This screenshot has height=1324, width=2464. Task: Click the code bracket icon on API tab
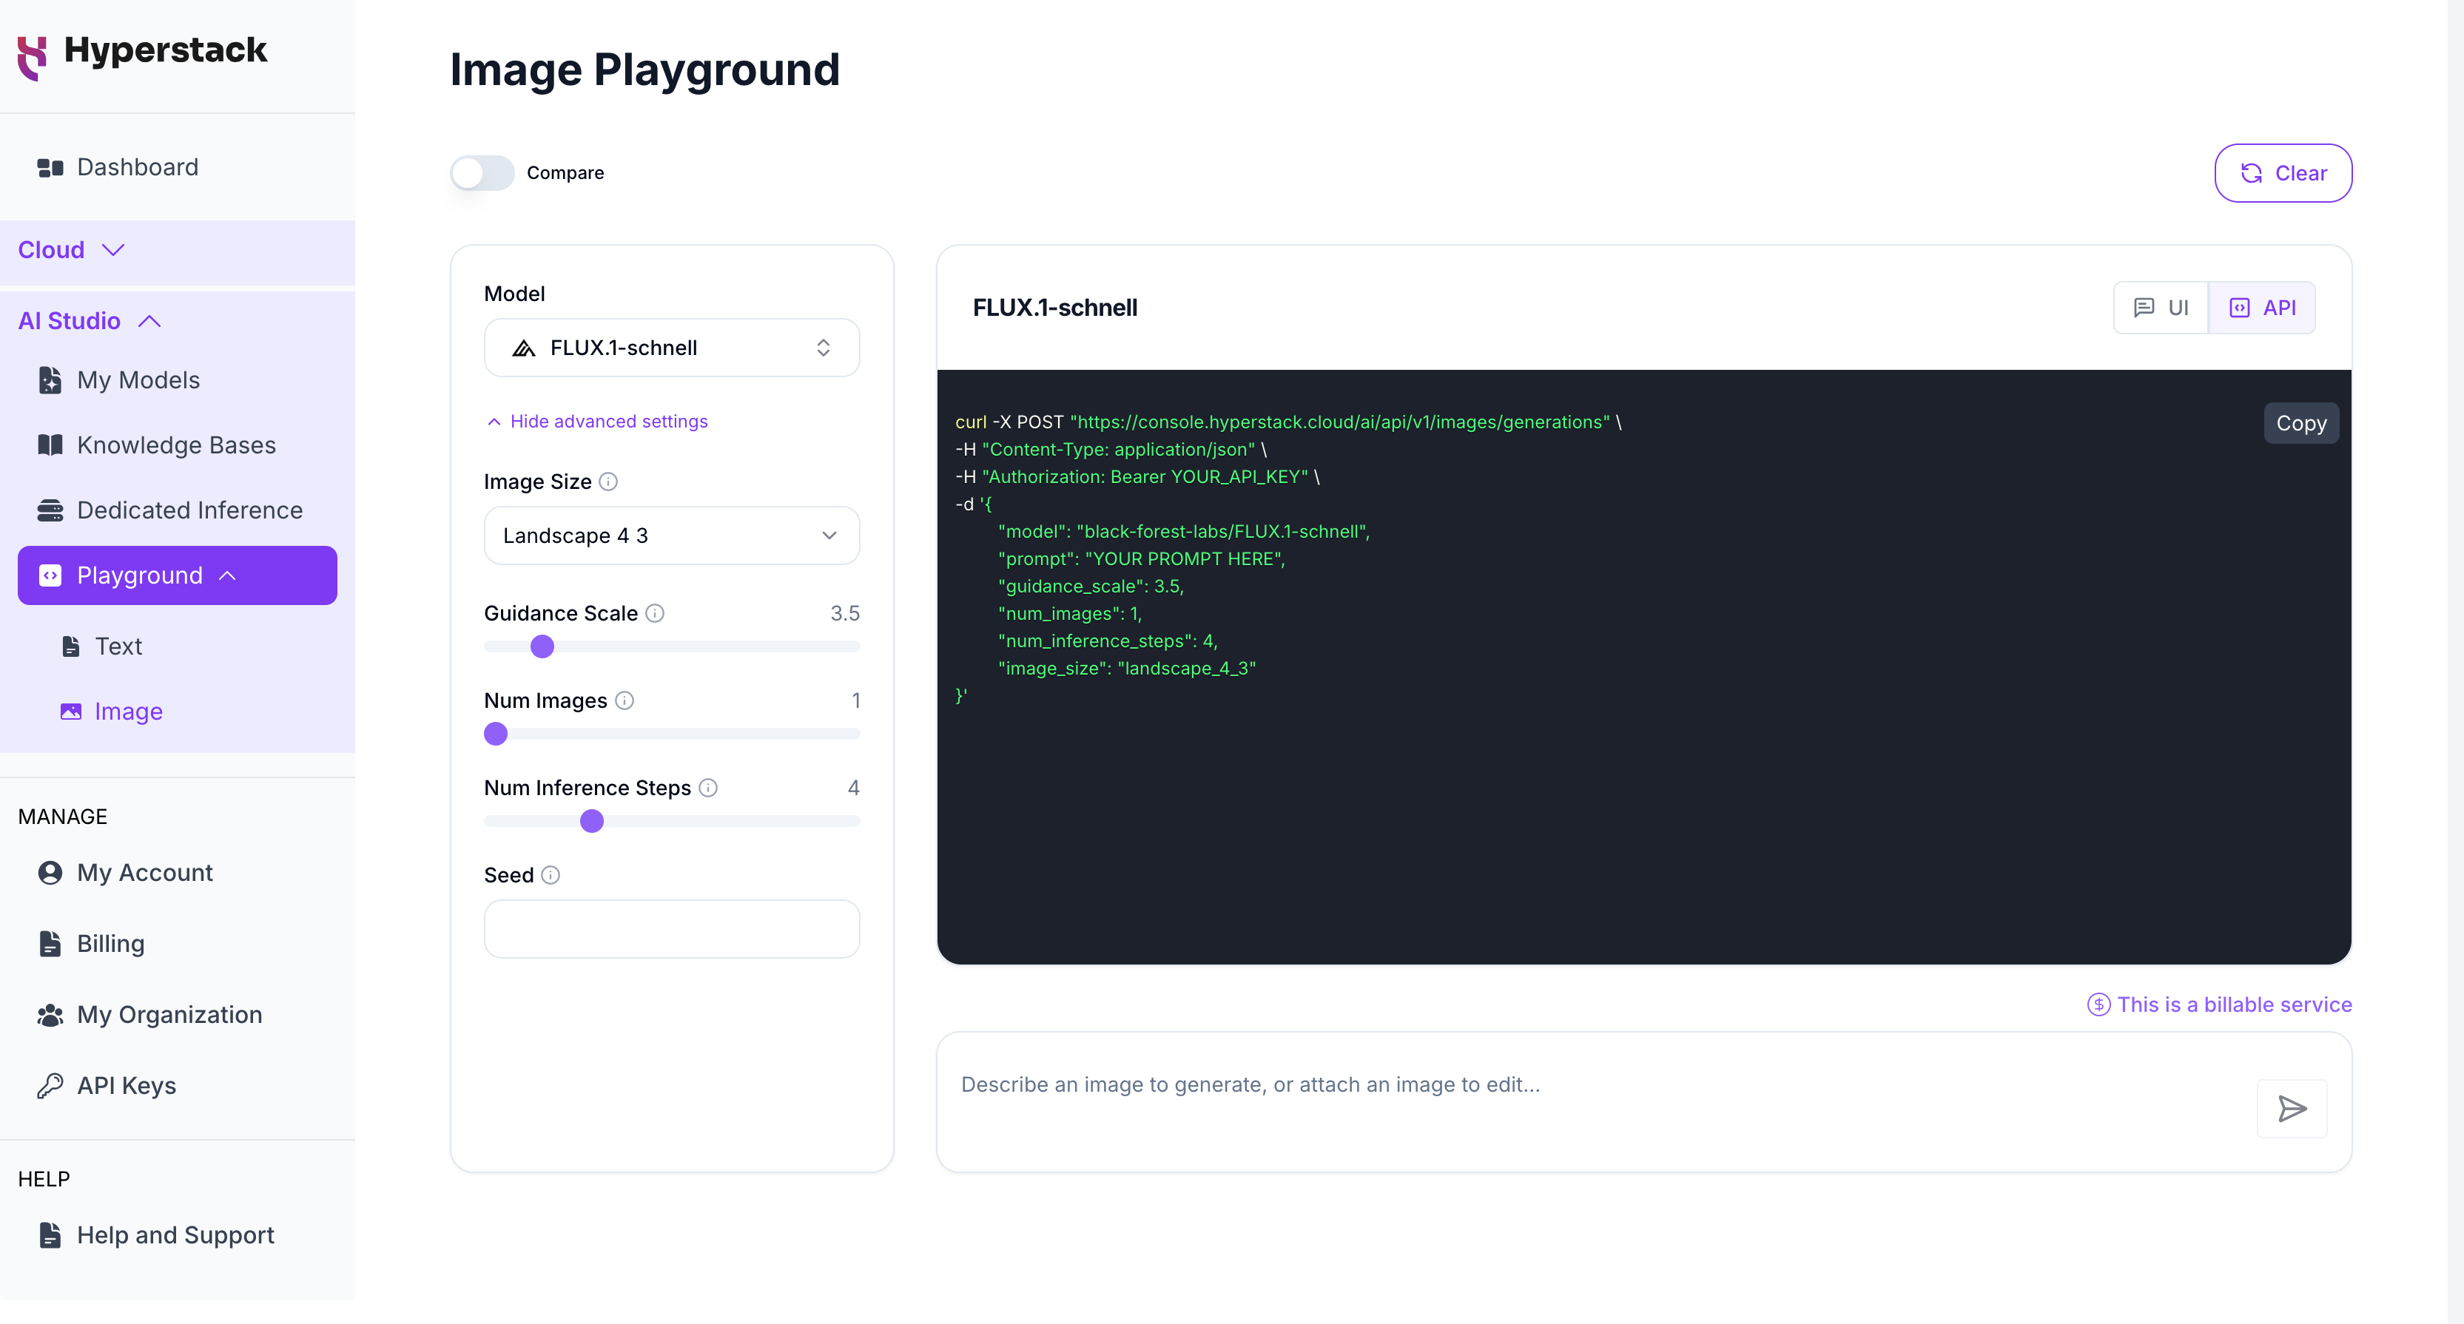point(2241,308)
